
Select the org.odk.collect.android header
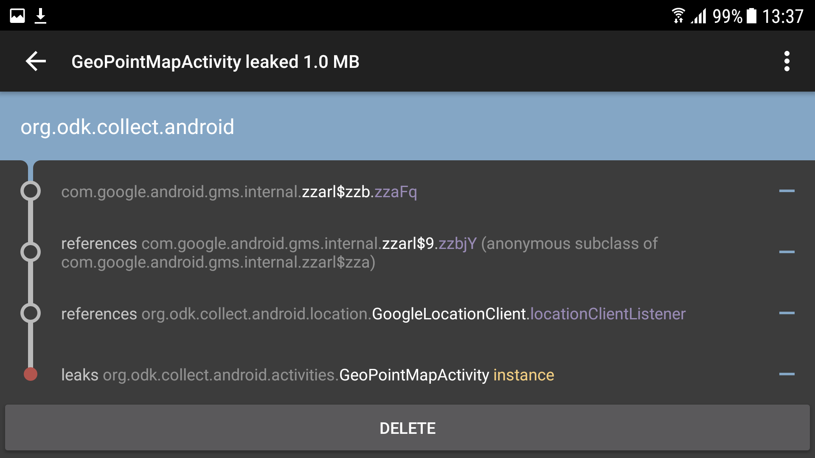[x=127, y=126]
